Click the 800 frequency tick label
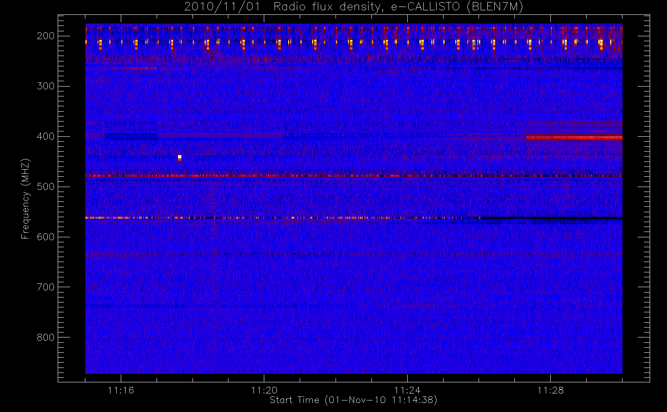The height and width of the screenshot is (412, 667). 46,337
